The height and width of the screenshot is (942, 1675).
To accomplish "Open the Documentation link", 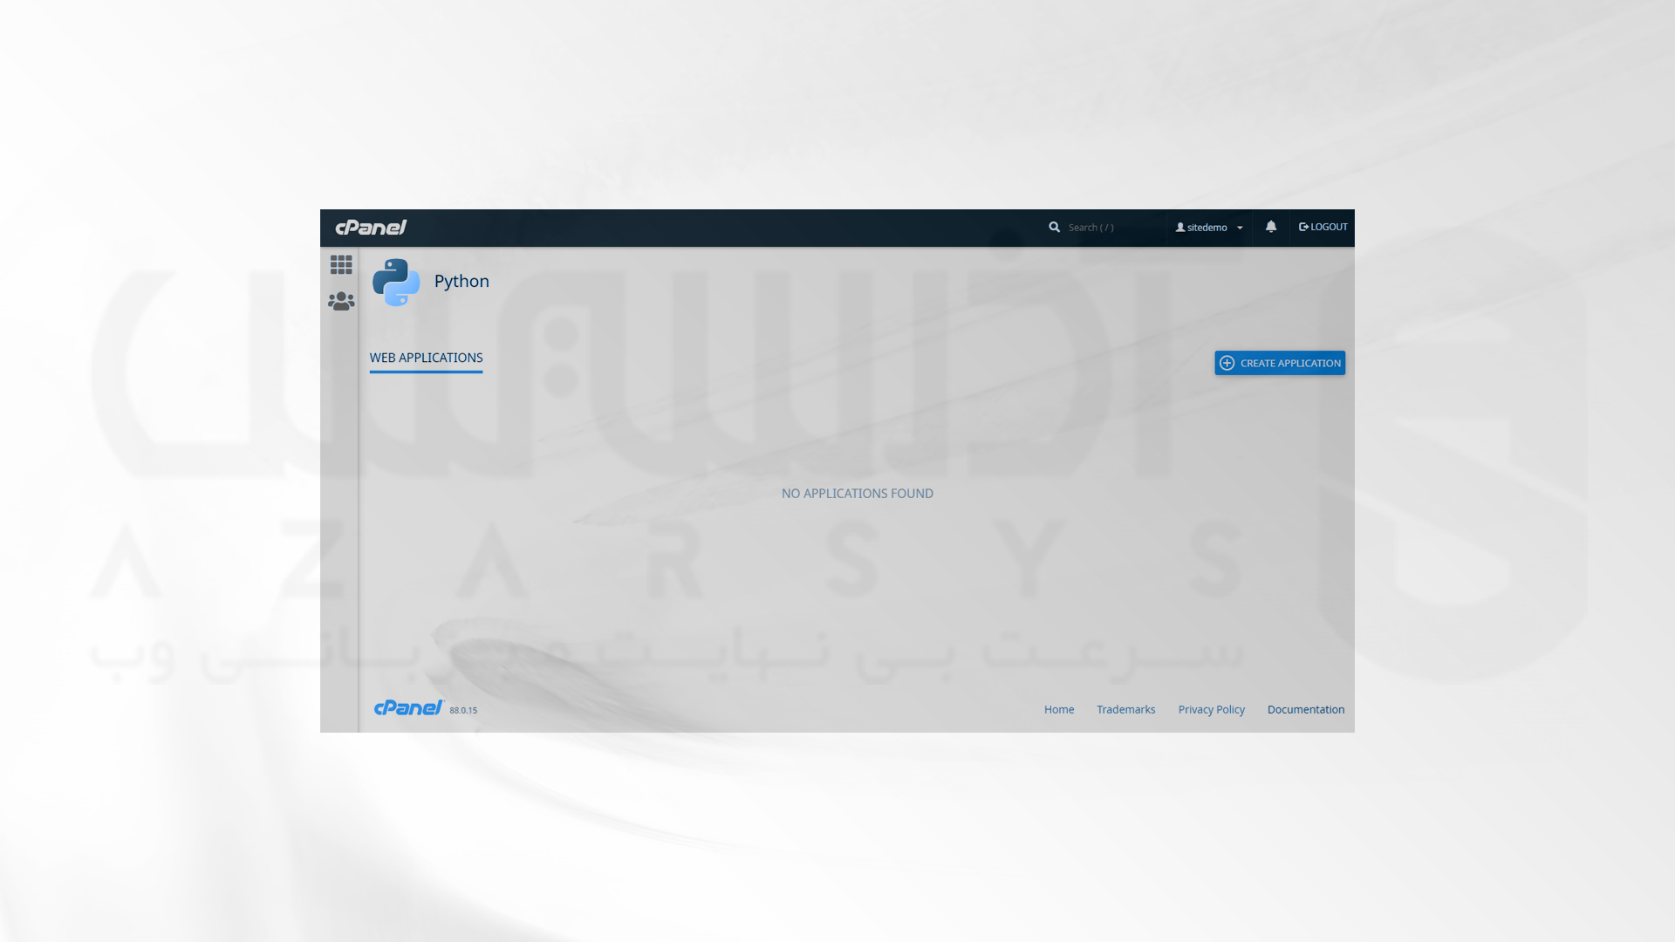I will [1306, 708].
